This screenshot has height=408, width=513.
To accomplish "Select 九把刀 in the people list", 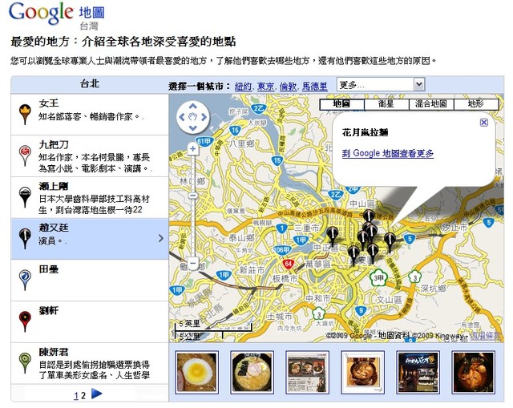I will tap(90, 156).
